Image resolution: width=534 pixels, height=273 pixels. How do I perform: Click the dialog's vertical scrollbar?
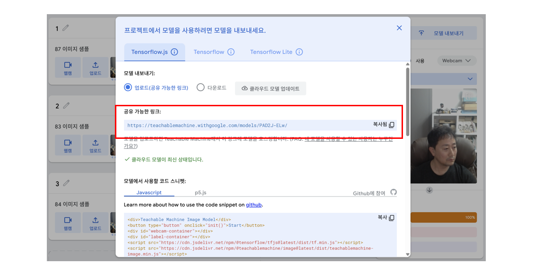(408, 102)
